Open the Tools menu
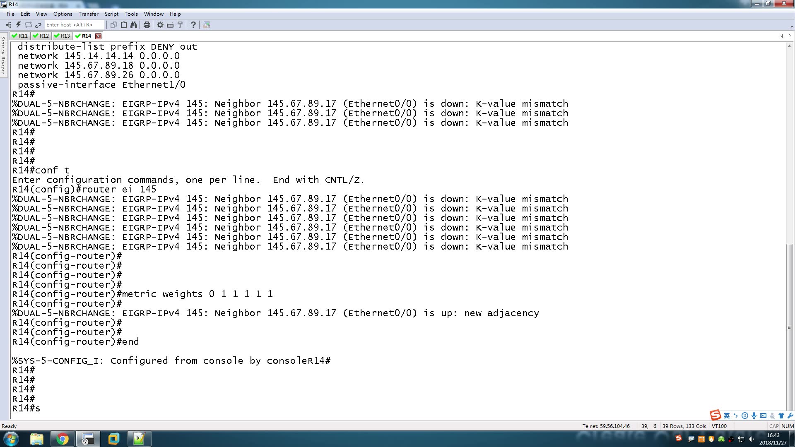The width and height of the screenshot is (795, 447). click(131, 14)
